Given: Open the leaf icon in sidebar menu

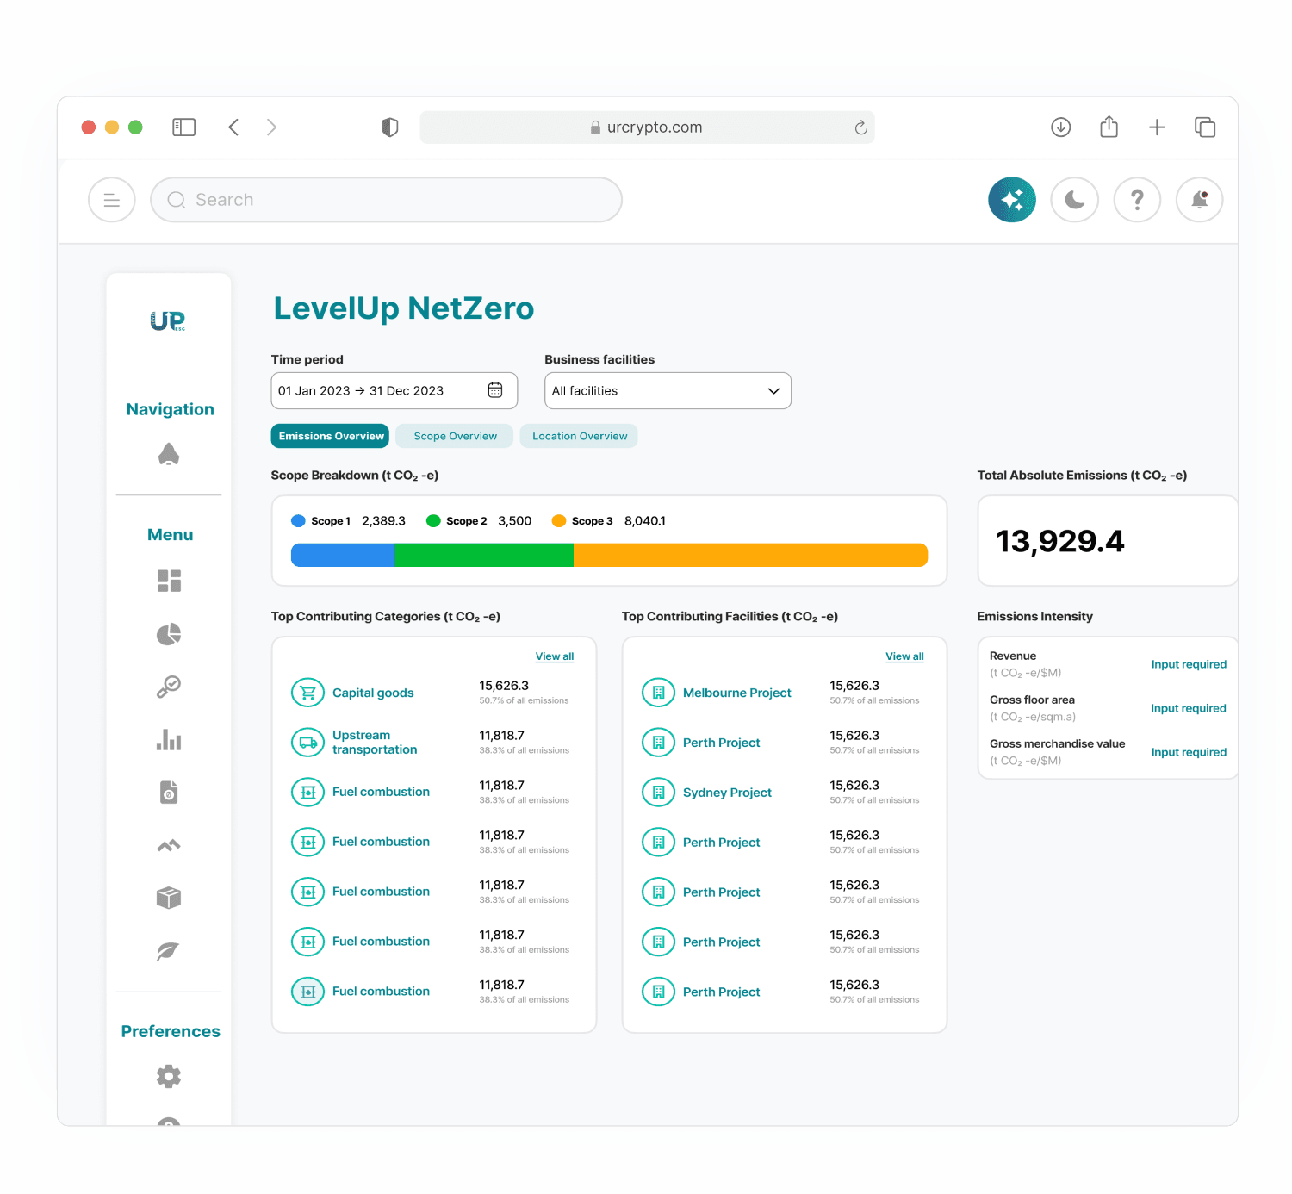Looking at the screenshot, I should 169,951.
